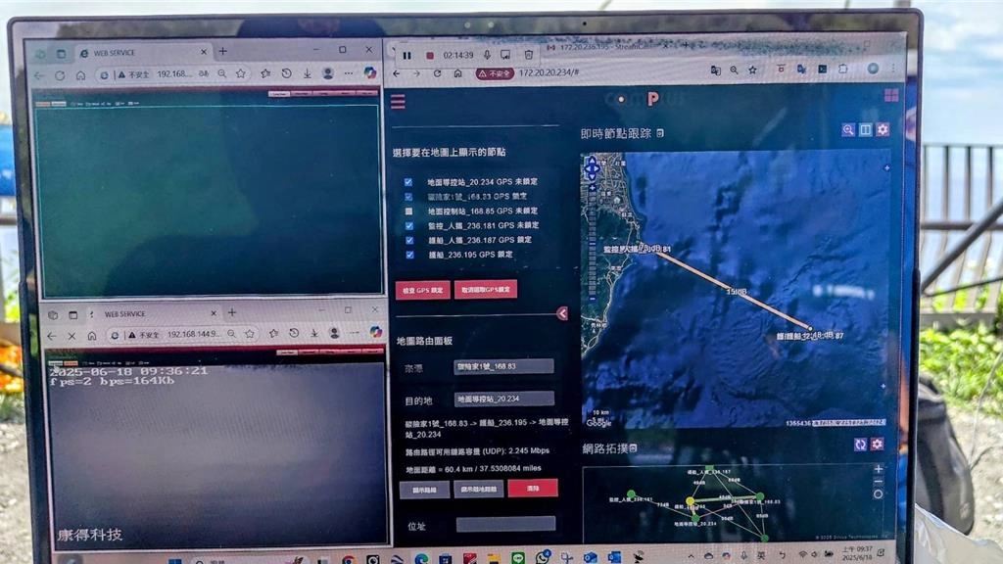Open the destination (目的地) node dropdown

(x=503, y=399)
